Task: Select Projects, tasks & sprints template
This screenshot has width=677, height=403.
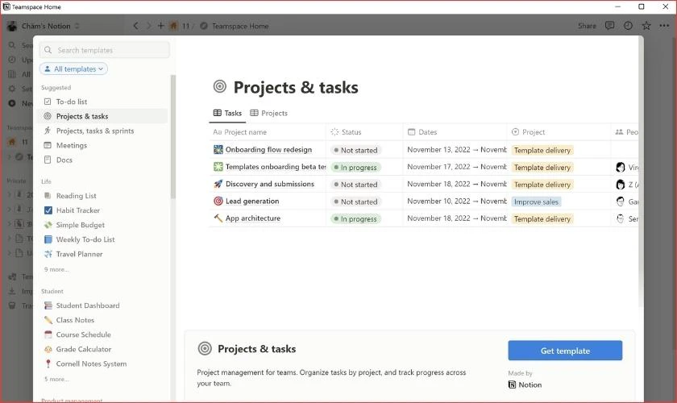Action: (95, 131)
